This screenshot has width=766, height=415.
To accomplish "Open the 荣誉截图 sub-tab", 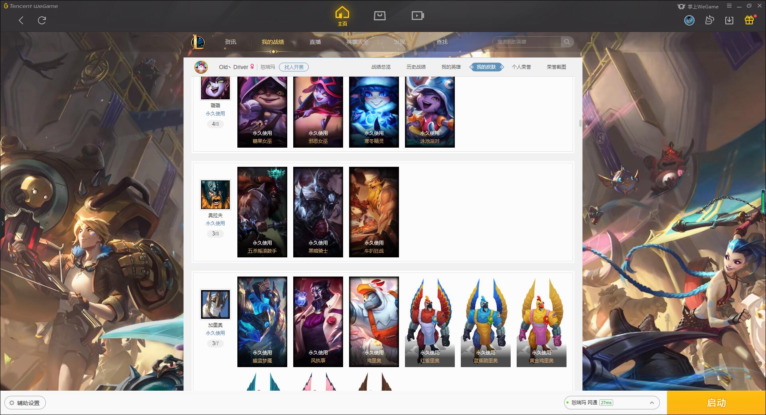I will 557,67.
